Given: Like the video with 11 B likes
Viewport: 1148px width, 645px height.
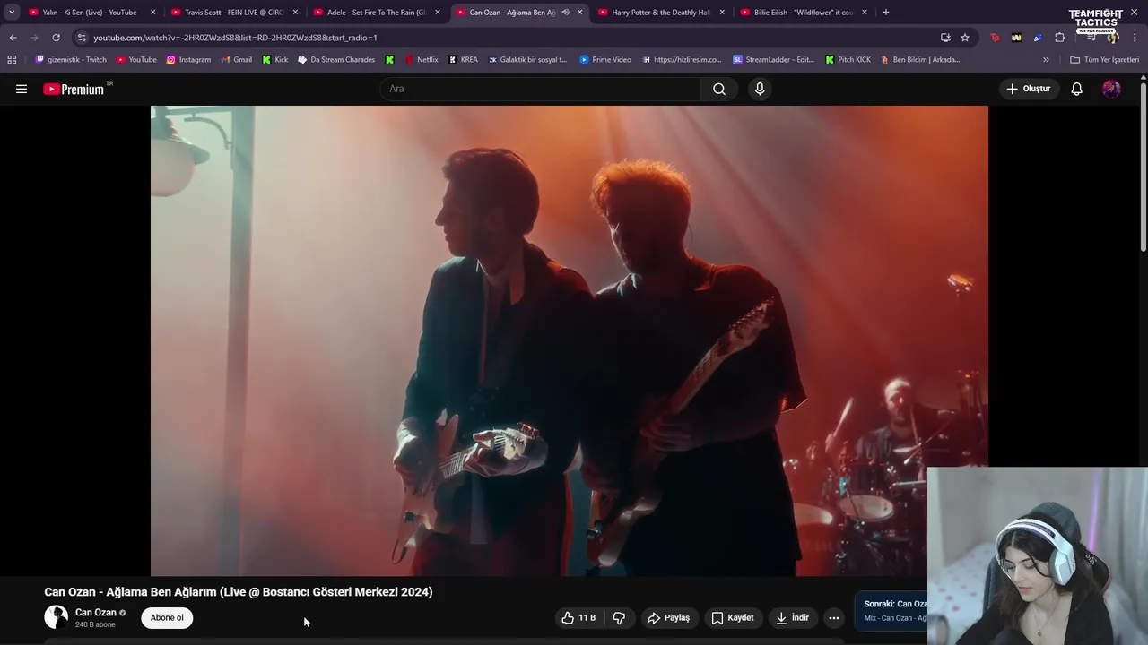Looking at the screenshot, I should click(578, 617).
